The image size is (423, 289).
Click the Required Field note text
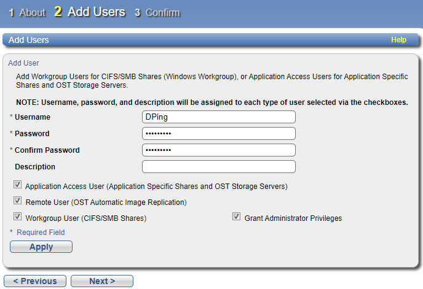tap(41, 233)
